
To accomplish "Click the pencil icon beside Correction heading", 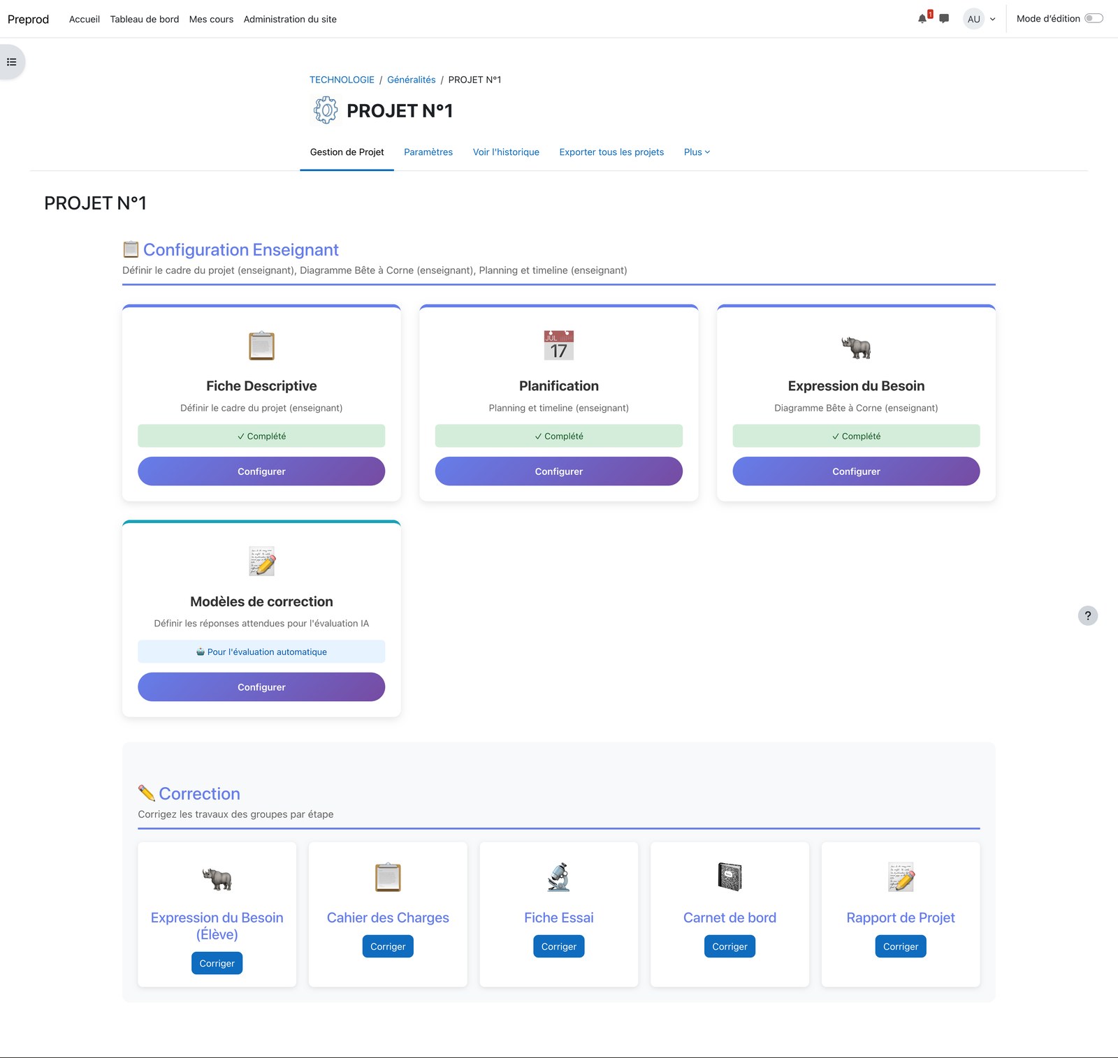I will 146,793.
